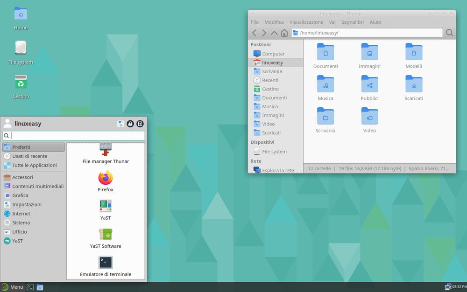Open the Modifica menu in Thunar

click(274, 22)
